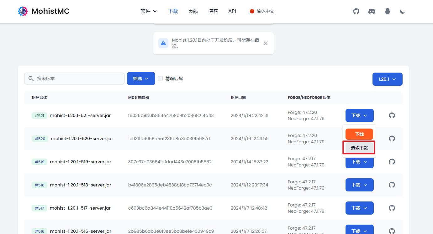
Task: Open the API nav item
Action: pyautogui.click(x=232, y=11)
